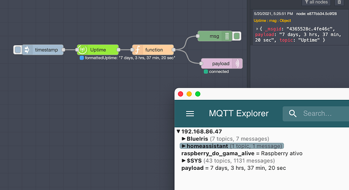Click the timestamp inject node's trigger button

pyautogui.click(x=18, y=50)
